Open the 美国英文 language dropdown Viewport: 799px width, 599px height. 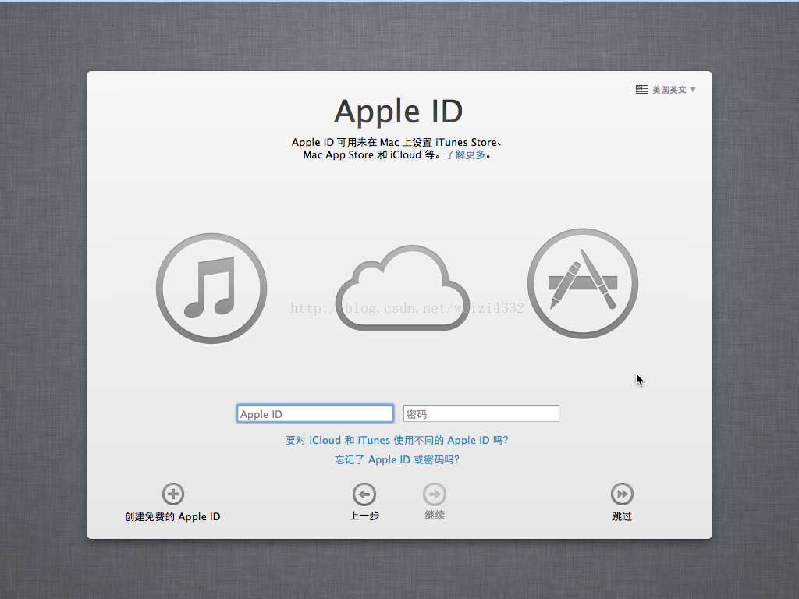coord(666,90)
